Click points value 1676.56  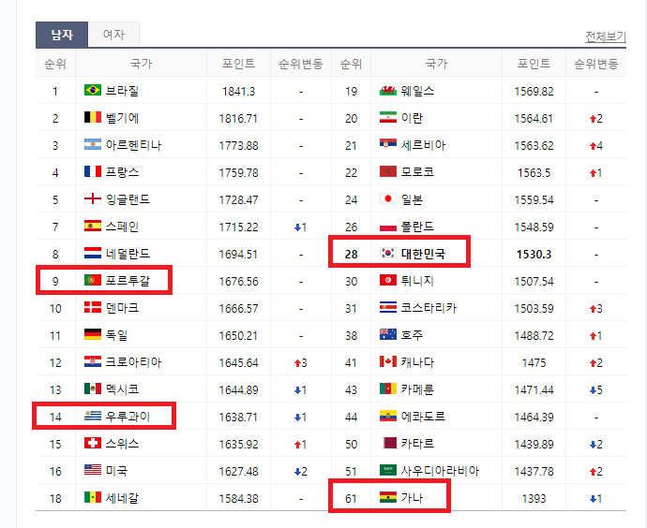click(x=238, y=281)
